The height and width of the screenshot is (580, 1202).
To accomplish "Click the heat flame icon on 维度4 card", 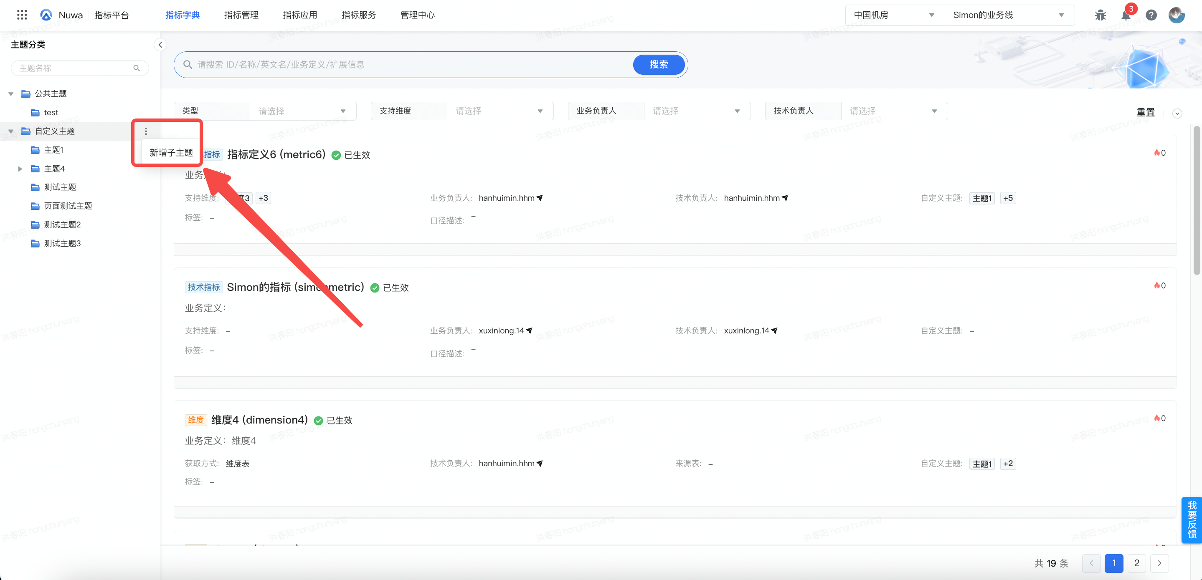I will (1157, 418).
